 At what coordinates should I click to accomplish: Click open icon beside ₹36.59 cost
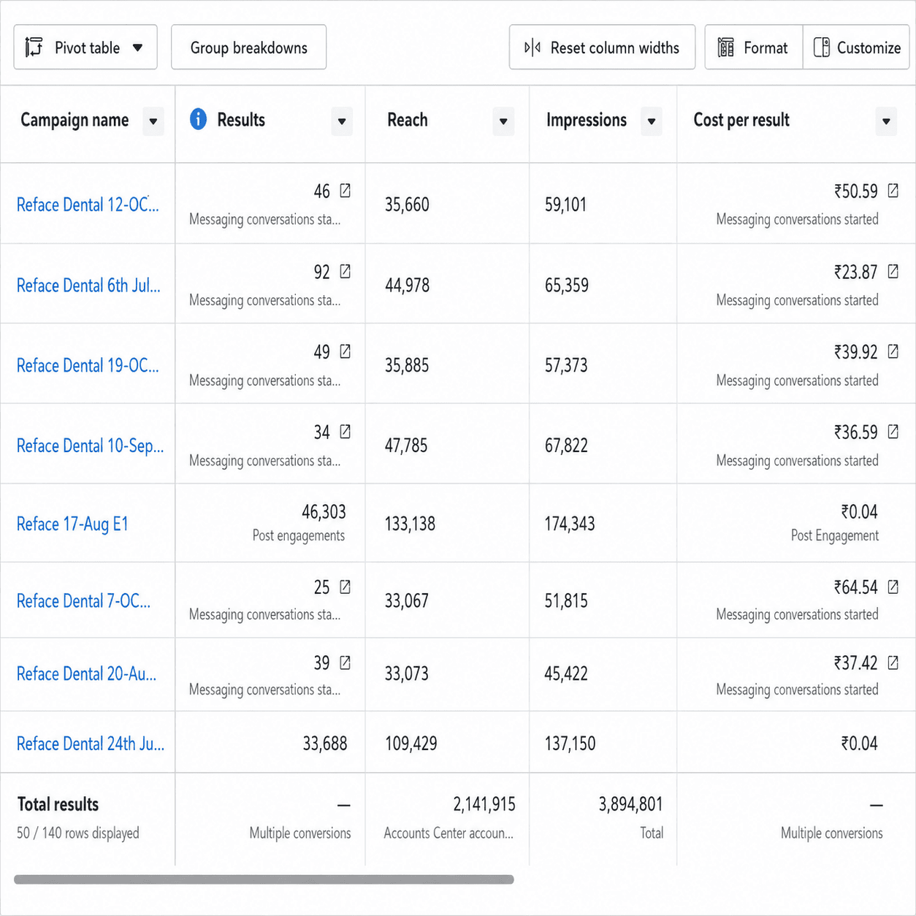tap(893, 432)
